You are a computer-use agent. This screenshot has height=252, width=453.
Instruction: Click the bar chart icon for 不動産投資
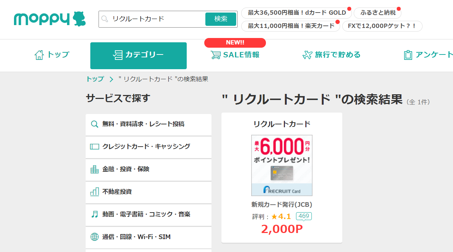point(95,192)
